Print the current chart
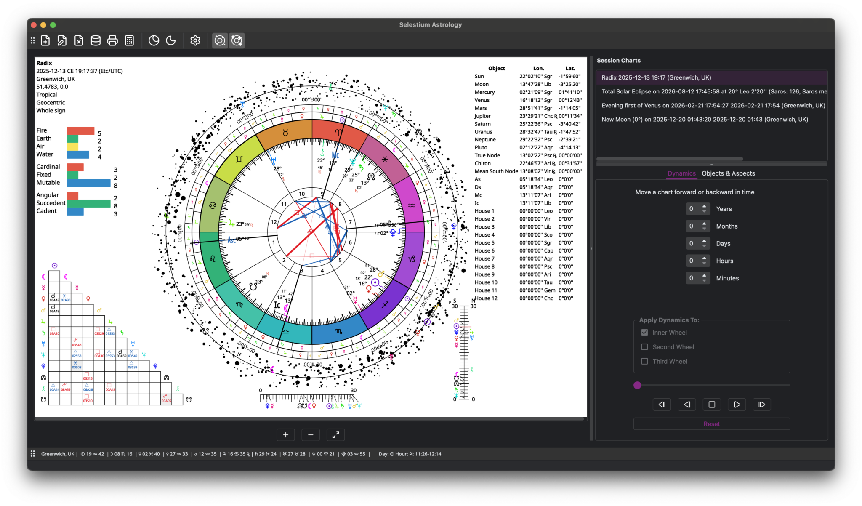This screenshot has height=506, width=862. [x=112, y=40]
